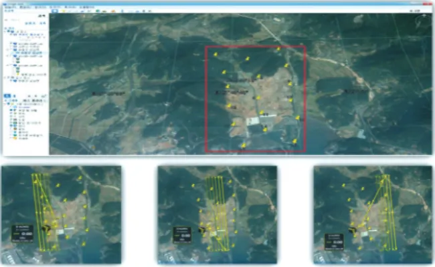Select the yellow pushpin Add Placemark tool
The width and height of the screenshot is (435, 267).
point(64,11)
